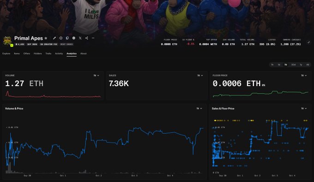Click the share icon in header

(86, 38)
